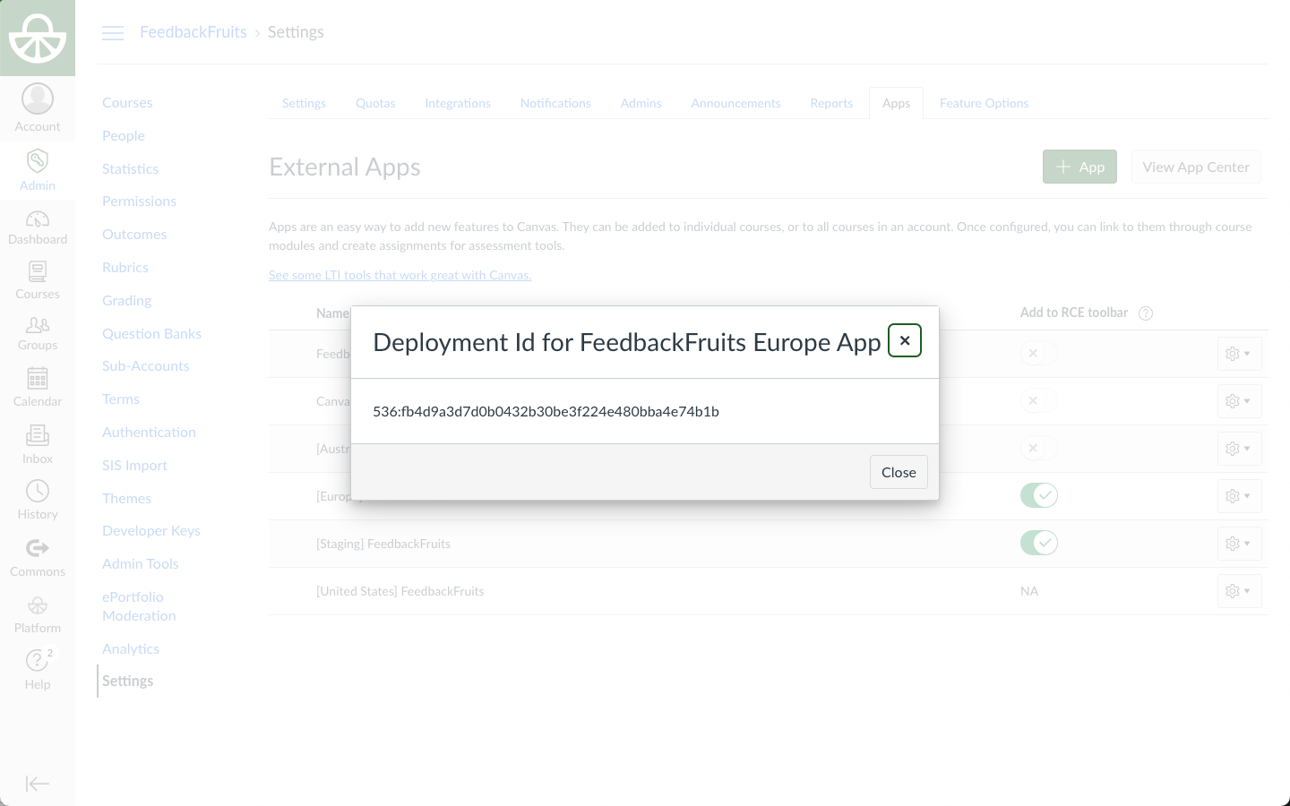Open People in the account menu

coord(124,136)
